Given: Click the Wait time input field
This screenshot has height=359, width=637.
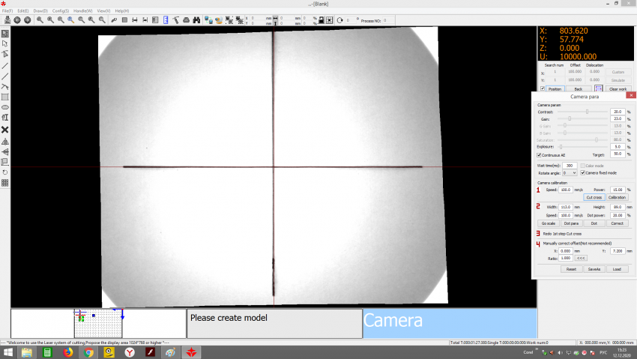Looking at the screenshot, I should [570, 165].
